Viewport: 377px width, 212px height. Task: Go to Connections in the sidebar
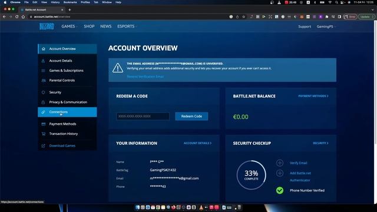pos(67,112)
